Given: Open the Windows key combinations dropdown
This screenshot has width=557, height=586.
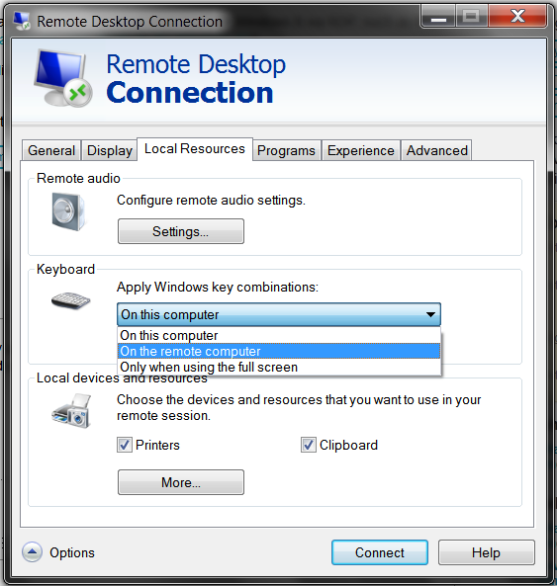Looking at the screenshot, I should pos(279,314).
